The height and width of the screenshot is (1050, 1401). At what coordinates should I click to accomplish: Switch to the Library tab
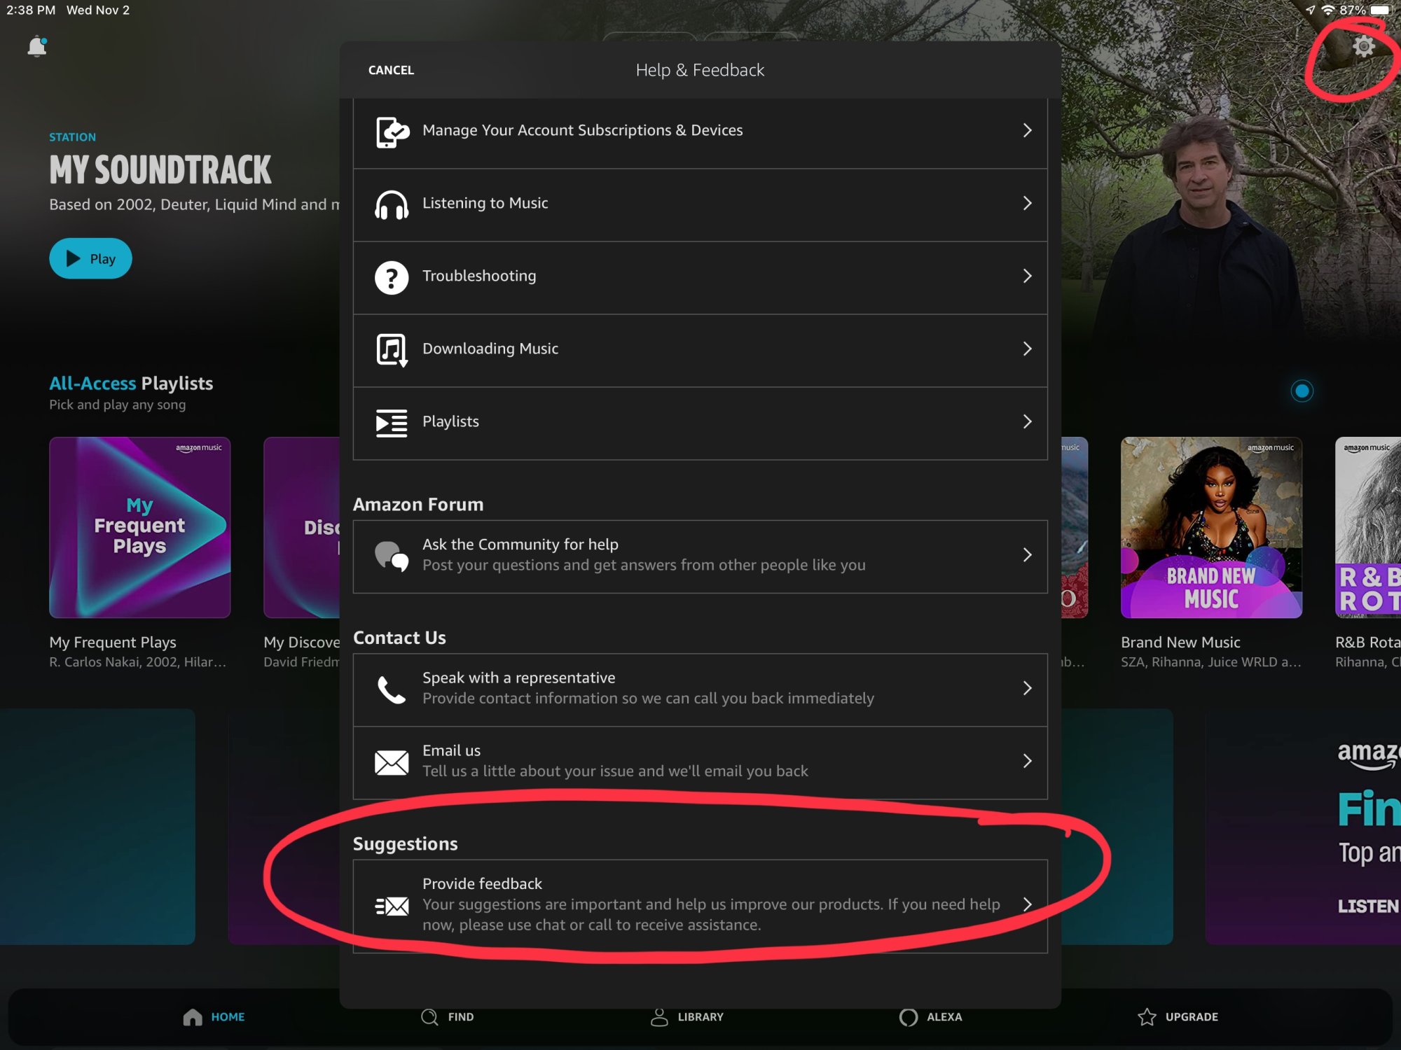(686, 1016)
